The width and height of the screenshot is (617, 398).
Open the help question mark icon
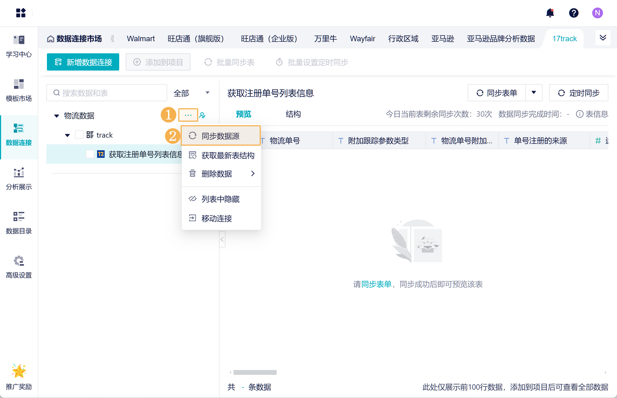[x=574, y=13]
